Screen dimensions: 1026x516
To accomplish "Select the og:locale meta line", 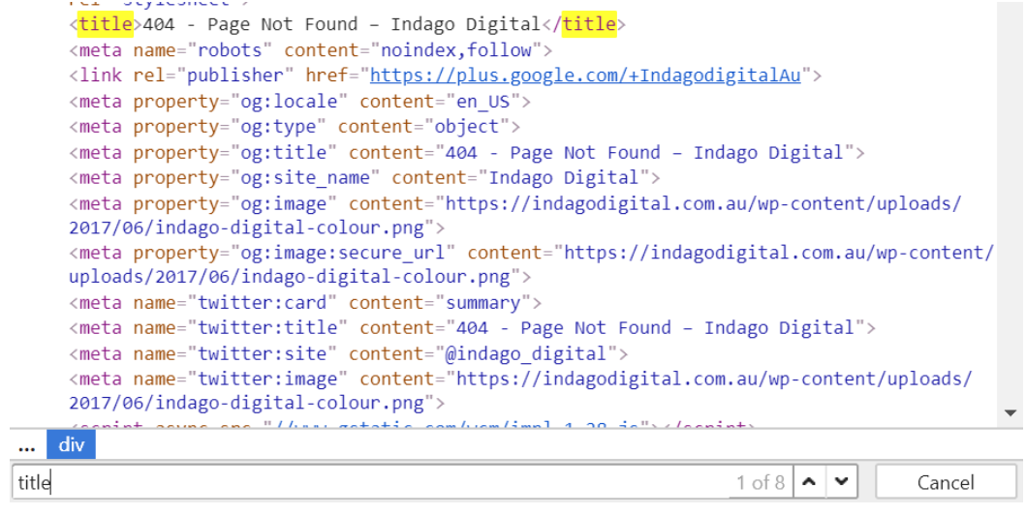I will pyautogui.click(x=299, y=102).
